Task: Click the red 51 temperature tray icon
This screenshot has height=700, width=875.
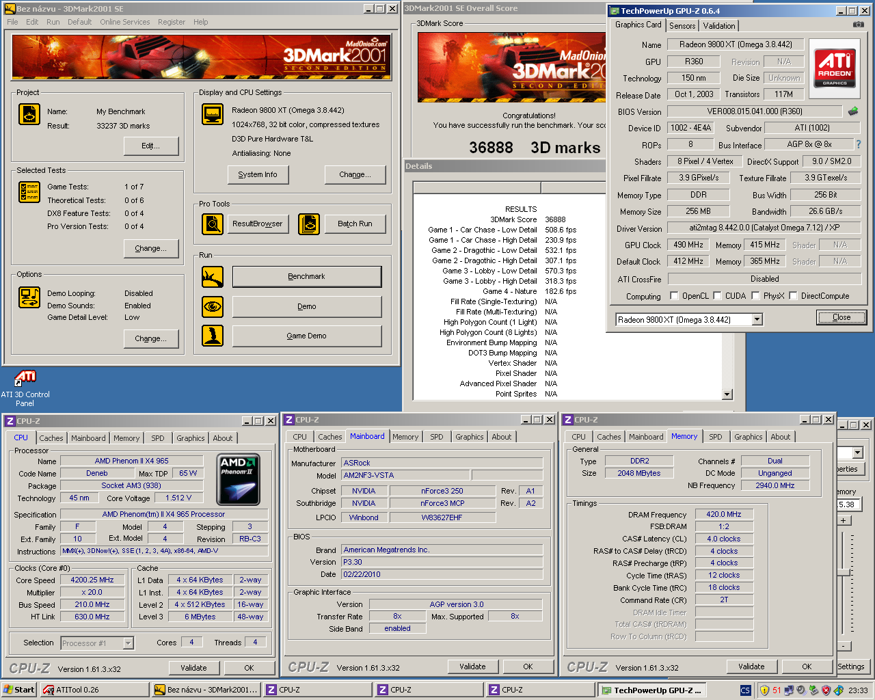Action: [x=777, y=690]
